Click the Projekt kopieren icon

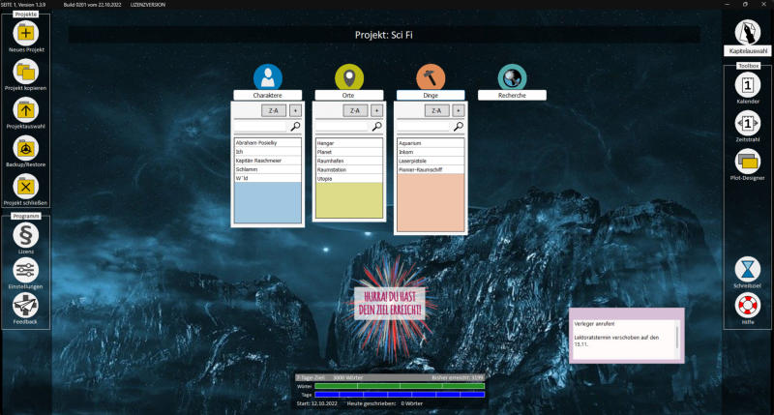tap(26, 72)
